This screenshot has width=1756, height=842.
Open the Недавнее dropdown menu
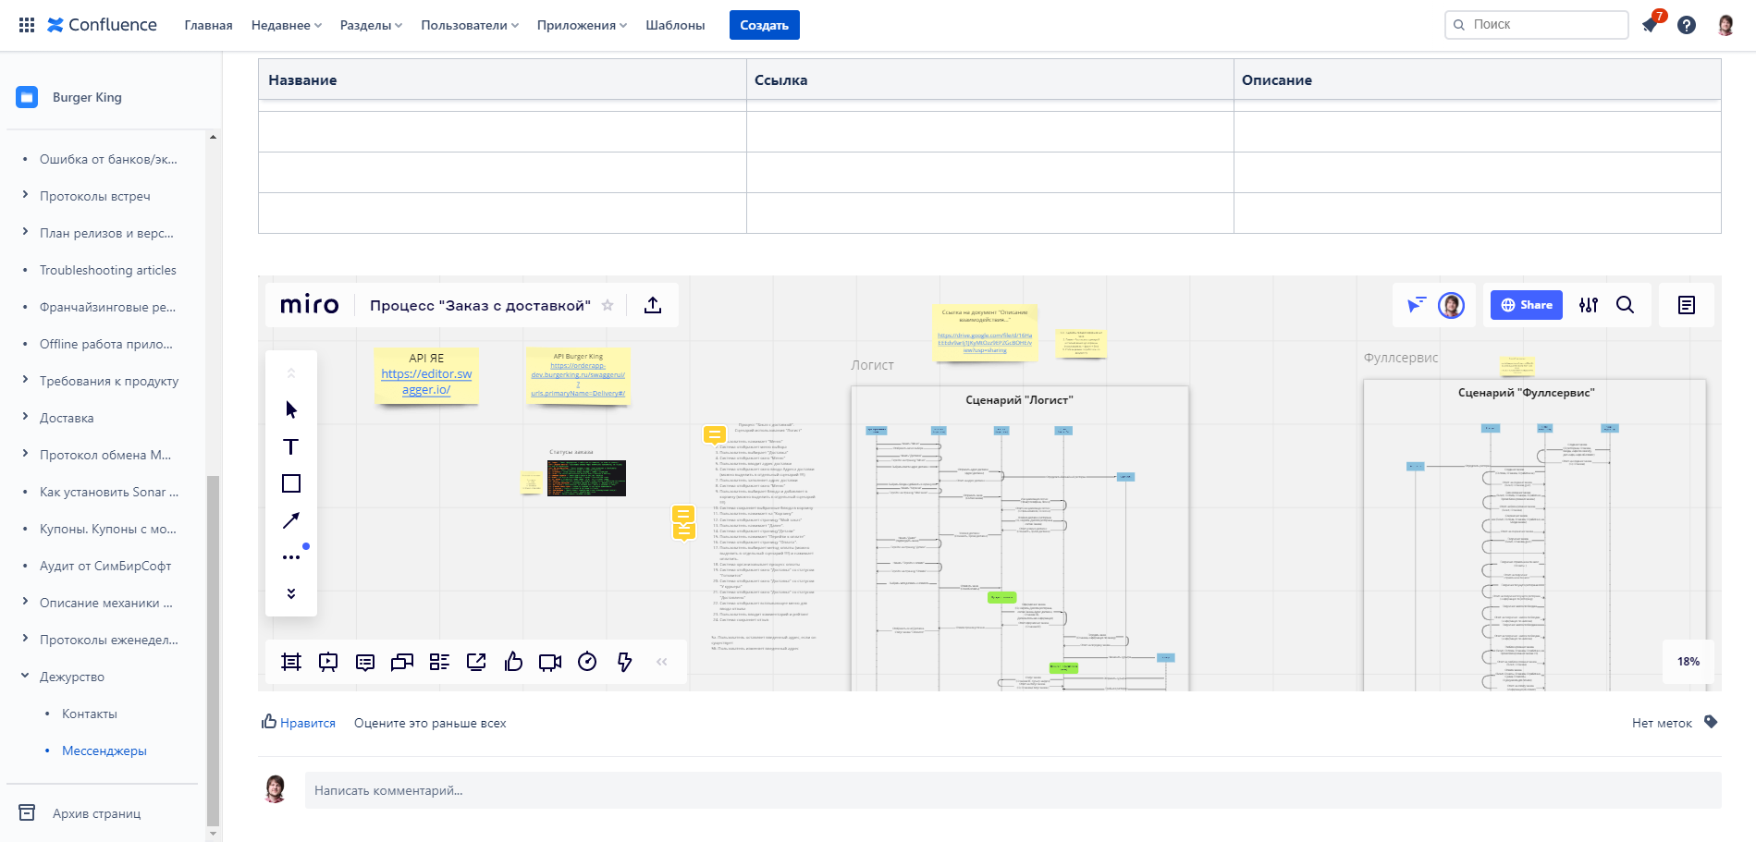(286, 25)
